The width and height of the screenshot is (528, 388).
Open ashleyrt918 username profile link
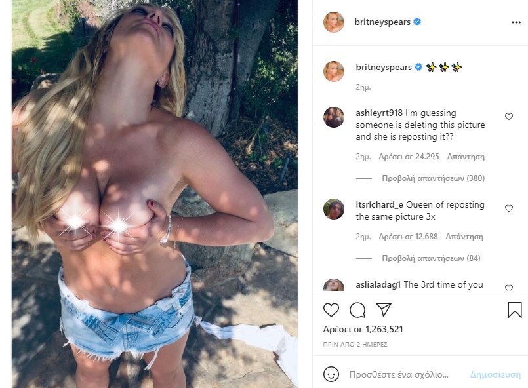(379, 113)
